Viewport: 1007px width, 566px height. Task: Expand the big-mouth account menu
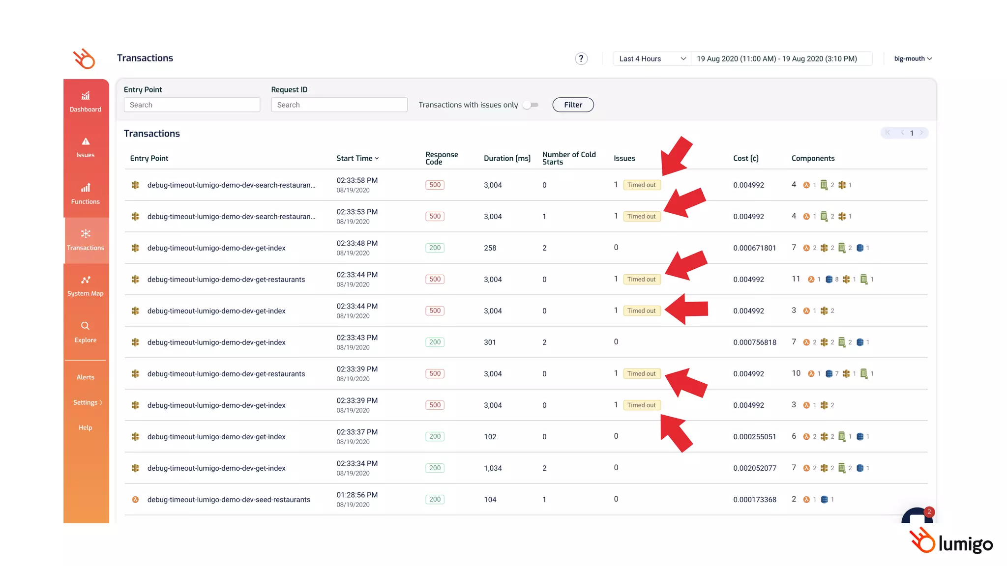pos(913,59)
